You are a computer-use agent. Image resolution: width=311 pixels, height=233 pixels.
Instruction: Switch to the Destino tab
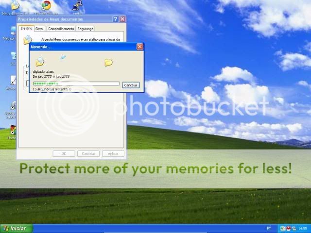pos(27,28)
